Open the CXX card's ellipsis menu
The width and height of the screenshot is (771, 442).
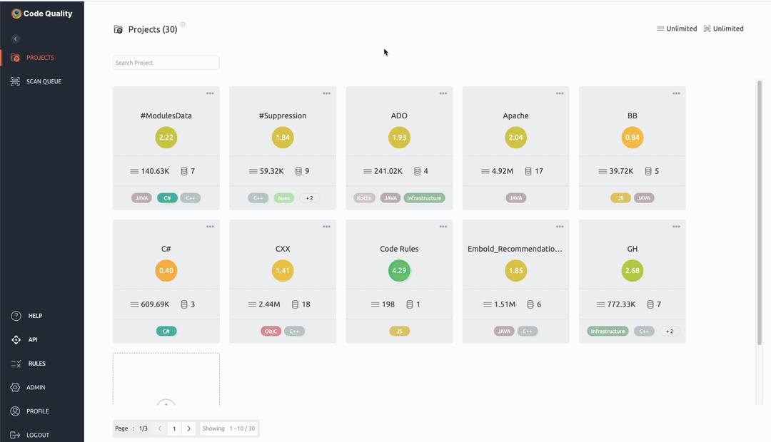[327, 226]
